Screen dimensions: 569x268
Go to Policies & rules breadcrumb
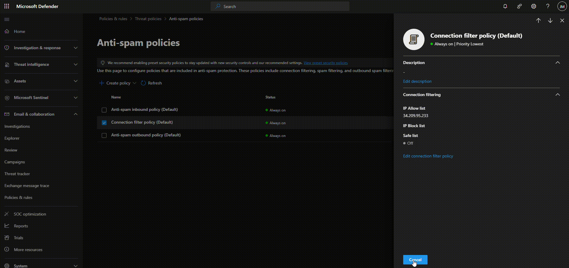(113, 19)
